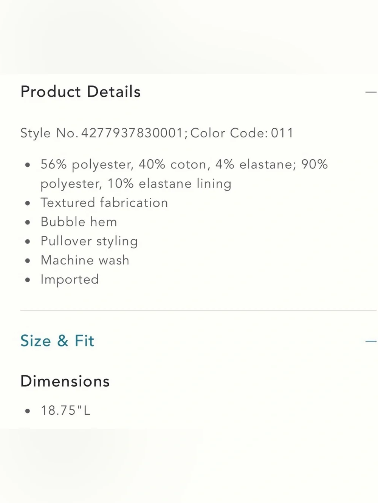Click the Product Details section heading

pos(81,92)
